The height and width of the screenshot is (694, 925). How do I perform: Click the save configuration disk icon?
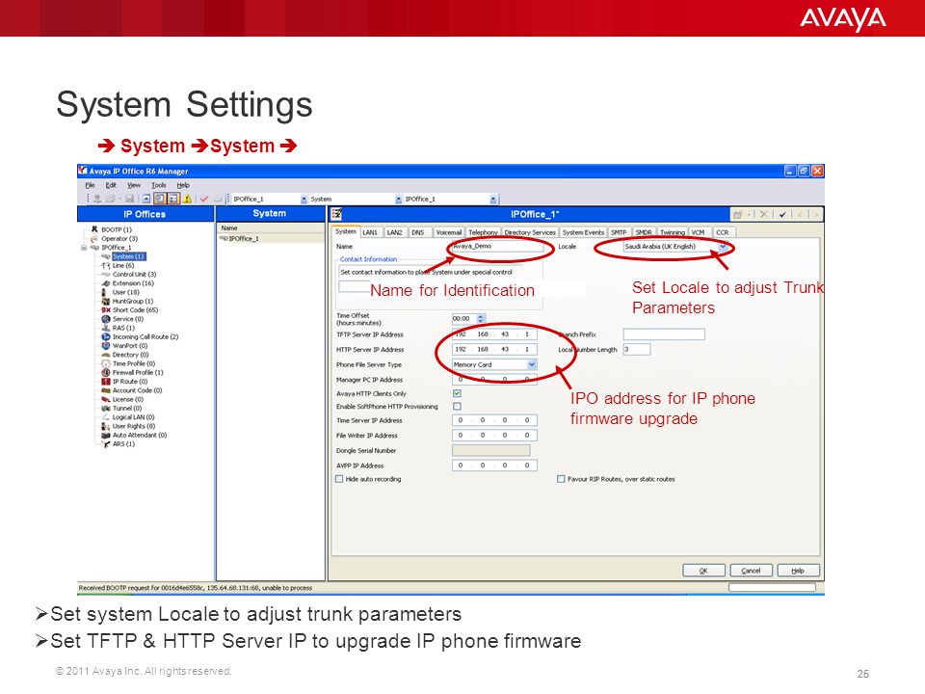click(x=130, y=199)
